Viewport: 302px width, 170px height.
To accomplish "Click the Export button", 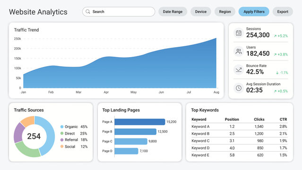I will pos(283,11).
